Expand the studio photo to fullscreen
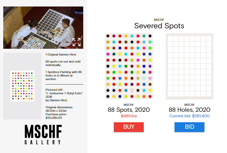Image resolution: width=227 pixels, height=153 pixels. (76, 42)
